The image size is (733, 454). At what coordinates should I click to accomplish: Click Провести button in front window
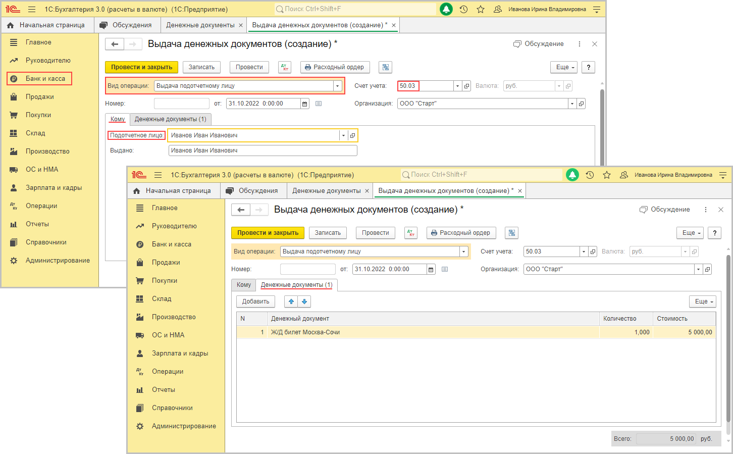375,233
